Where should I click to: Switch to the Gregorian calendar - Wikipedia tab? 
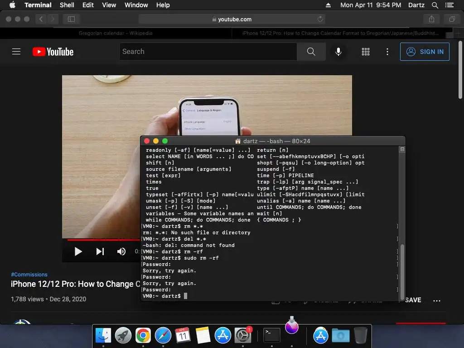(x=116, y=33)
